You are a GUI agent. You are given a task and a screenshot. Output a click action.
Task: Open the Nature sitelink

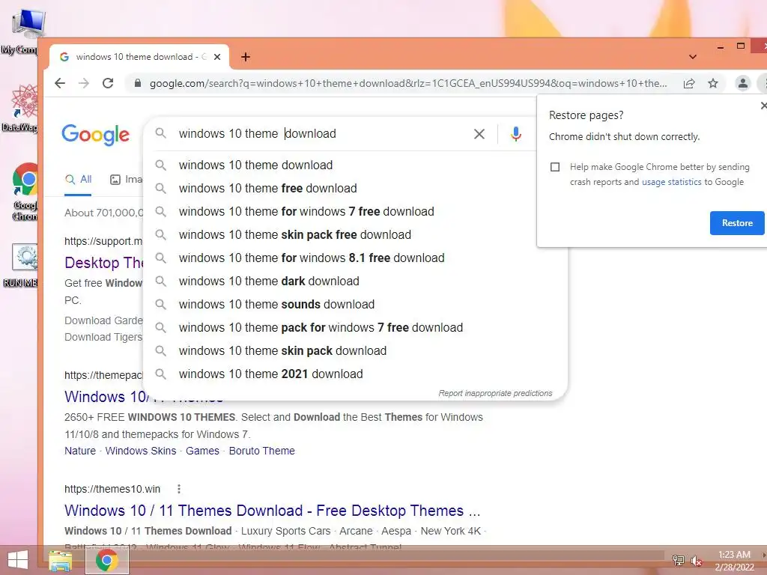coord(80,451)
